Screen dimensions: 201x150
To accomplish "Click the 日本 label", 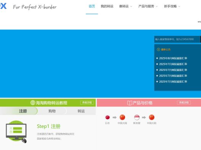I will pos(107,123).
